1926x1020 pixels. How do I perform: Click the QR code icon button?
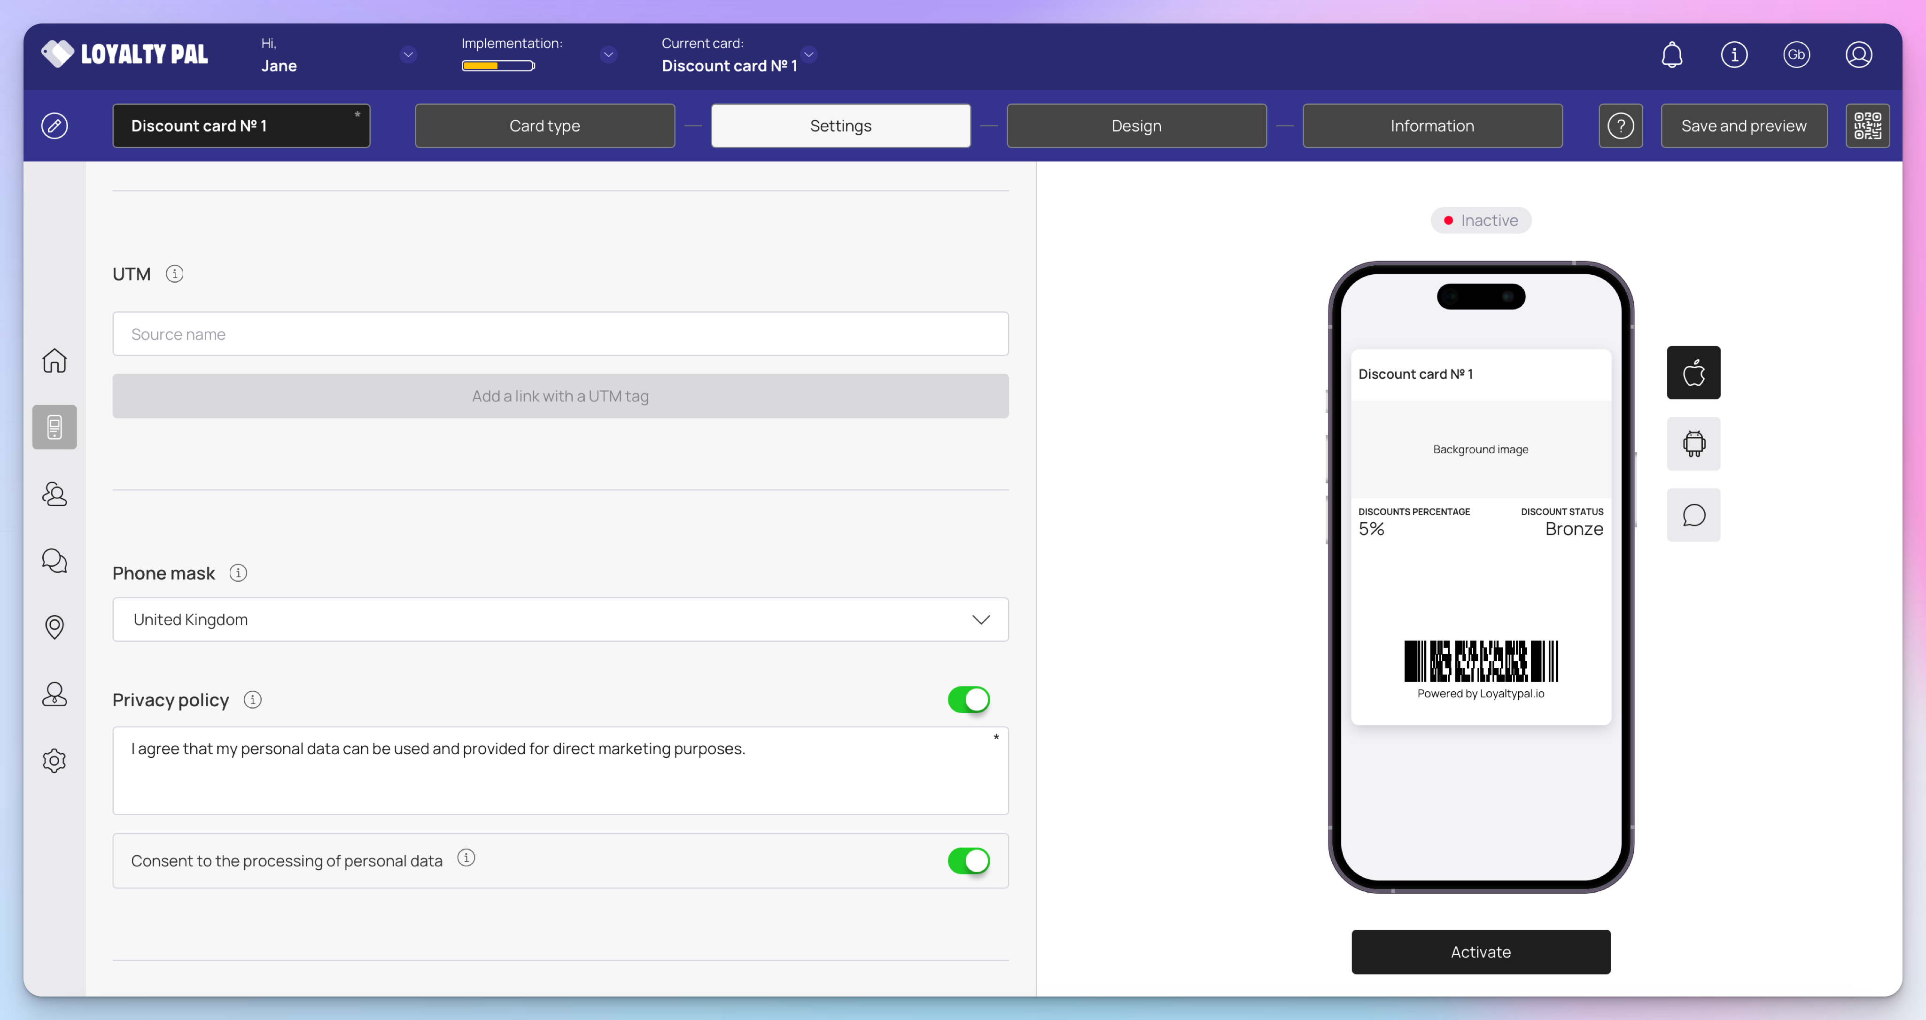[1867, 125]
